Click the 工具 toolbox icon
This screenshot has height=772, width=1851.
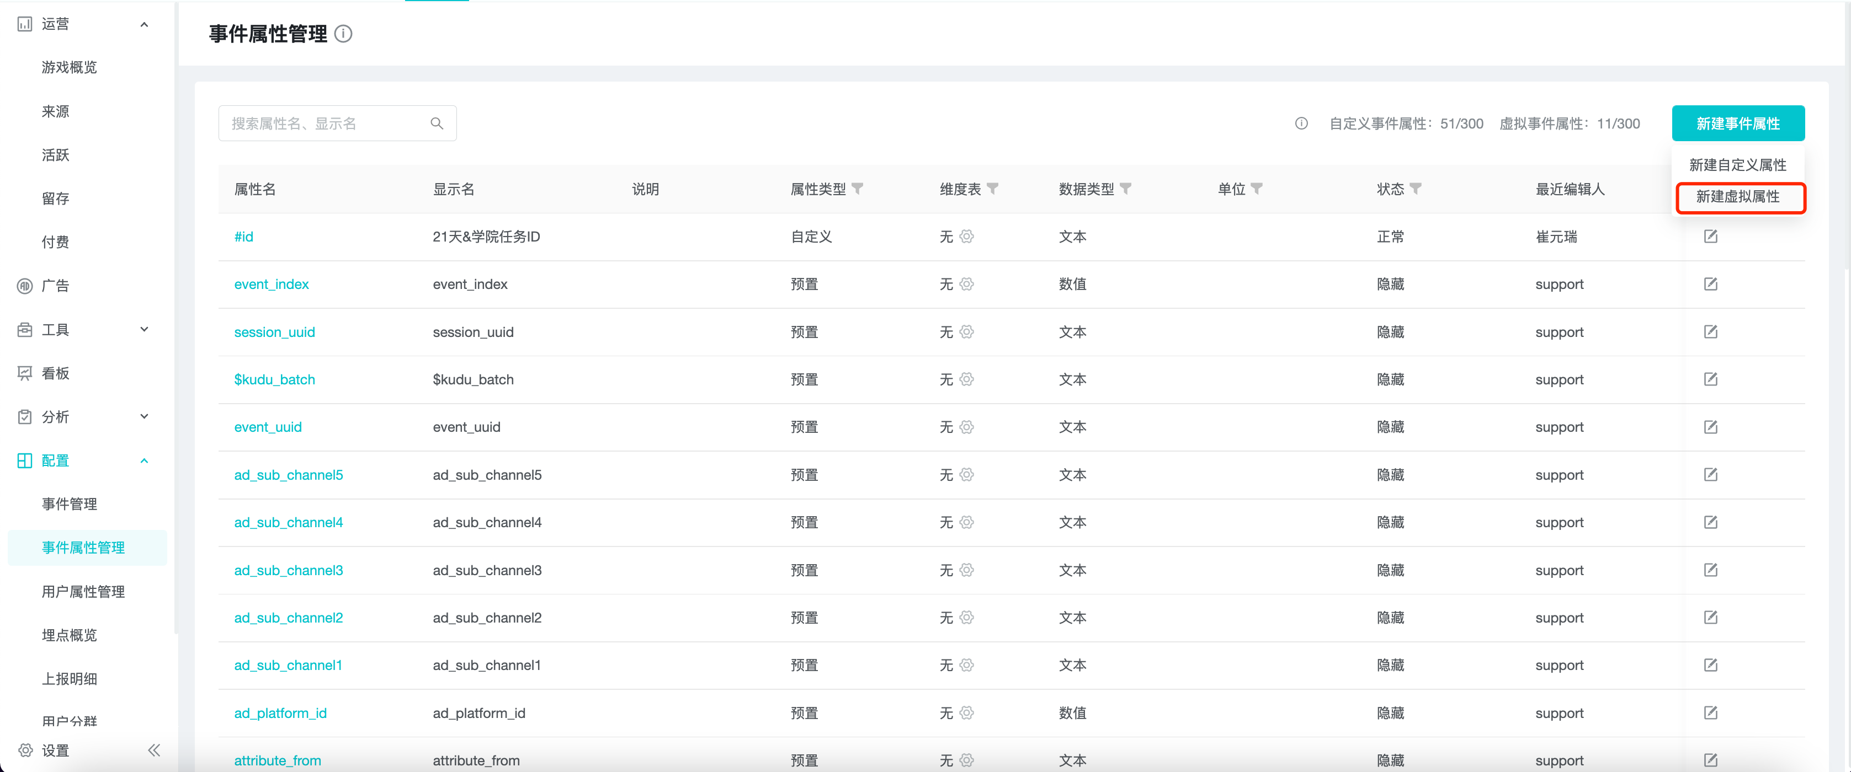click(x=24, y=329)
